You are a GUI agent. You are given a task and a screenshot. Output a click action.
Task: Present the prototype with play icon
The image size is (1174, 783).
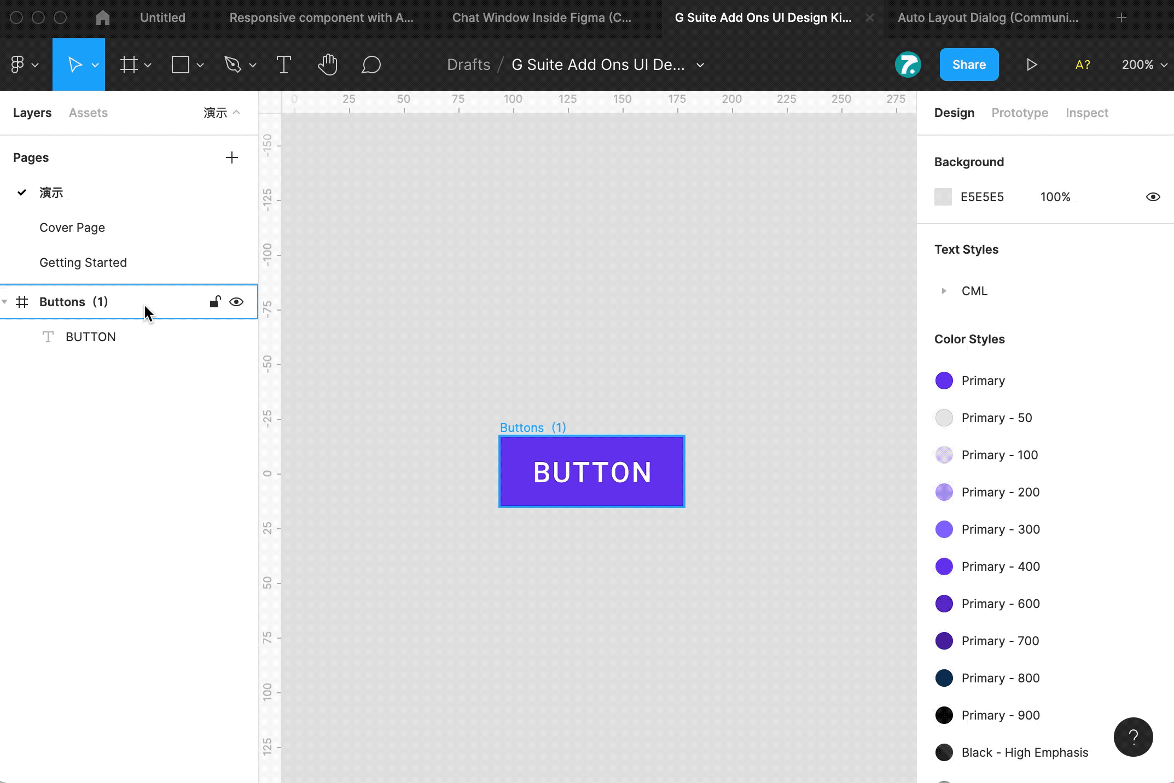pos(1031,65)
